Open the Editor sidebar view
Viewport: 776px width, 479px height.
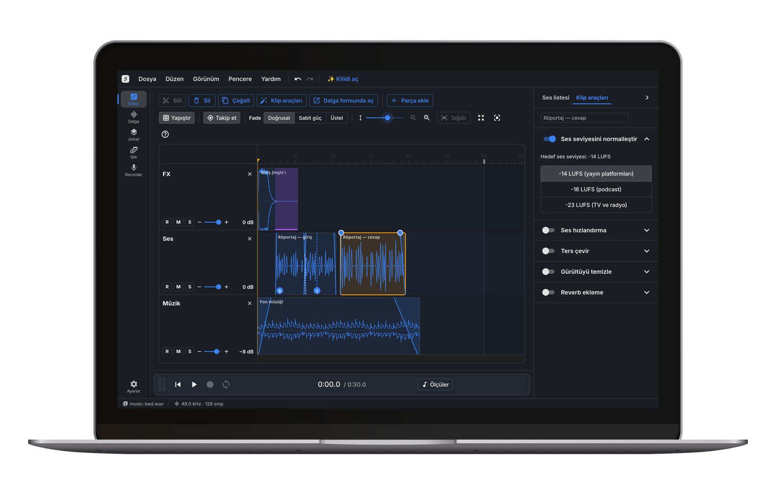[x=133, y=99]
